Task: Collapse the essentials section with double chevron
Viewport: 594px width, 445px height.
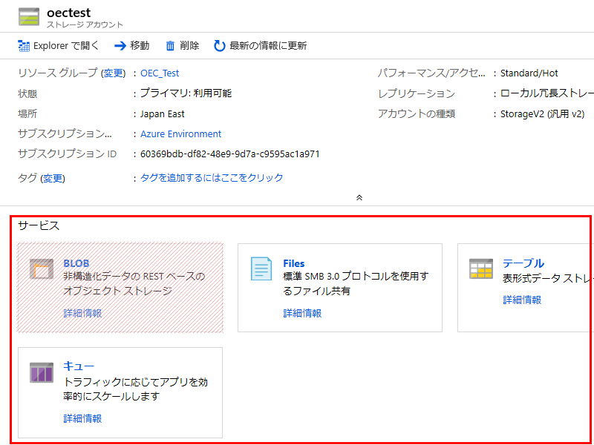Action: [x=359, y=197]
